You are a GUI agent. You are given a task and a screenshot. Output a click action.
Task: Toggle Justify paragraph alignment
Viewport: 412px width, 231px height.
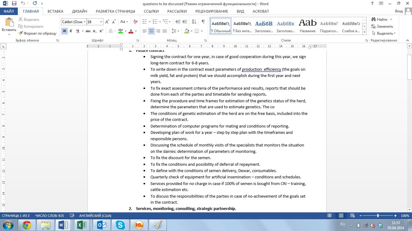(165, 31)
